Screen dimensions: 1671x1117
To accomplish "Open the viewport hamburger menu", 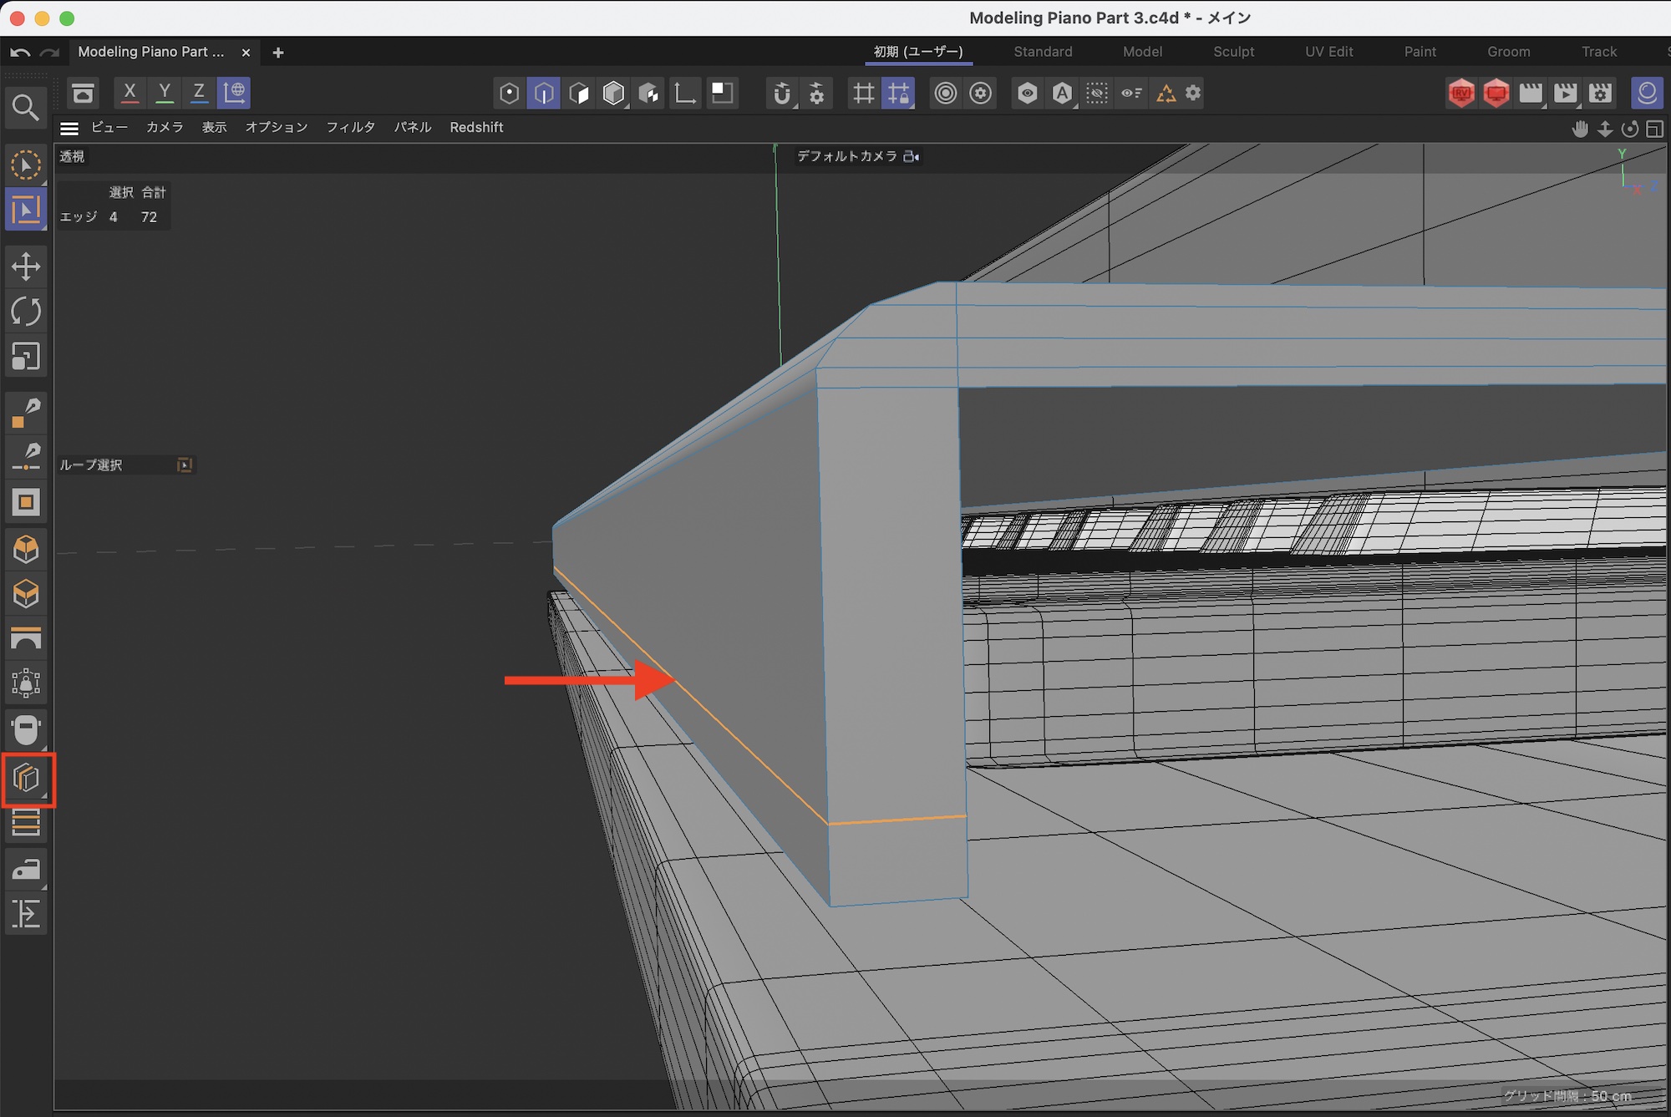I will [x=69, y=128].
